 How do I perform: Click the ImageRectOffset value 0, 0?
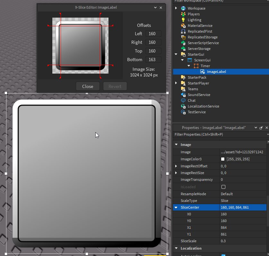click(x=223, y=166)
